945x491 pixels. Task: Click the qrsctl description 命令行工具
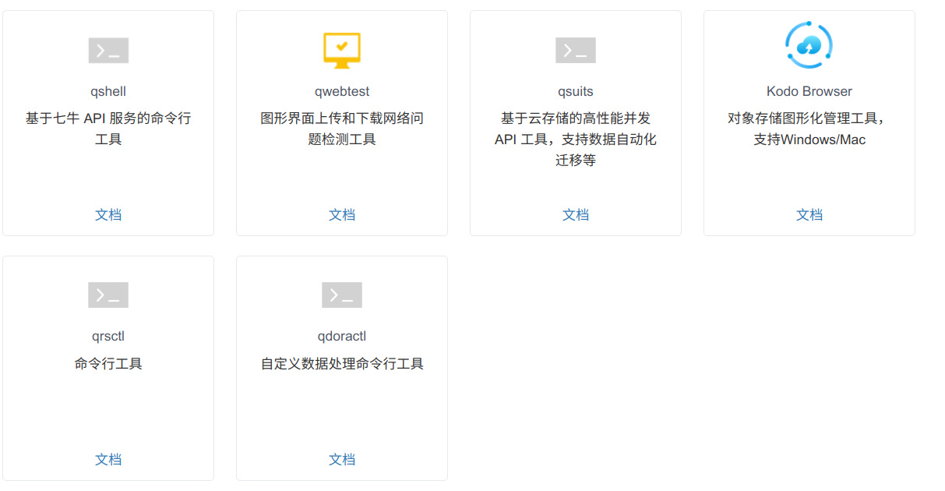point(108,364)
